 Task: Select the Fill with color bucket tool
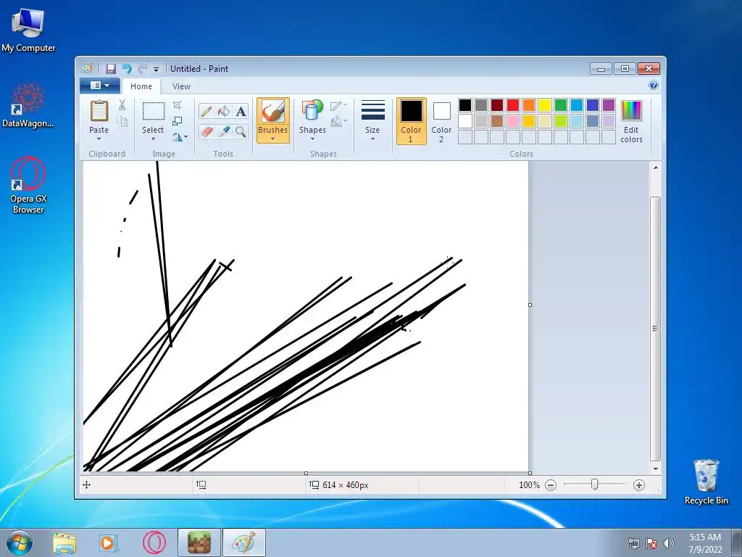pos(223,111)
